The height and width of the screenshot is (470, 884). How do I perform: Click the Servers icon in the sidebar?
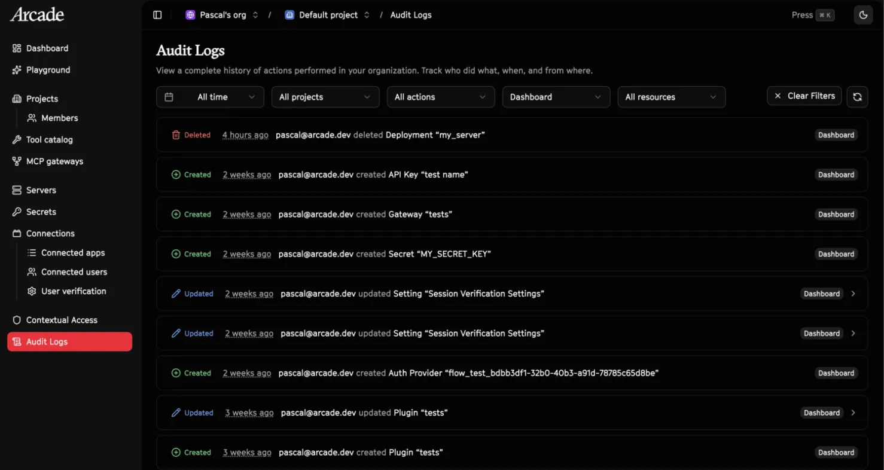[16, 190]
